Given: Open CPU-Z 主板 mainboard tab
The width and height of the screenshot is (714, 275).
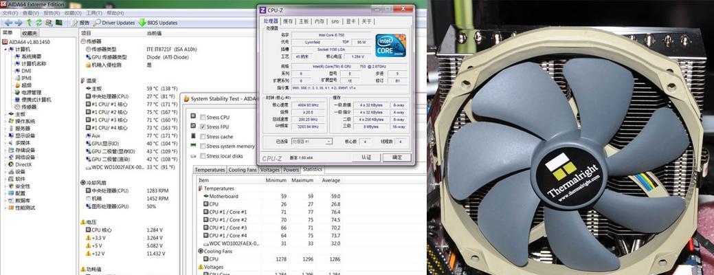Looking at the screenshot, I should pyautogui.click(x=304, y=21).
